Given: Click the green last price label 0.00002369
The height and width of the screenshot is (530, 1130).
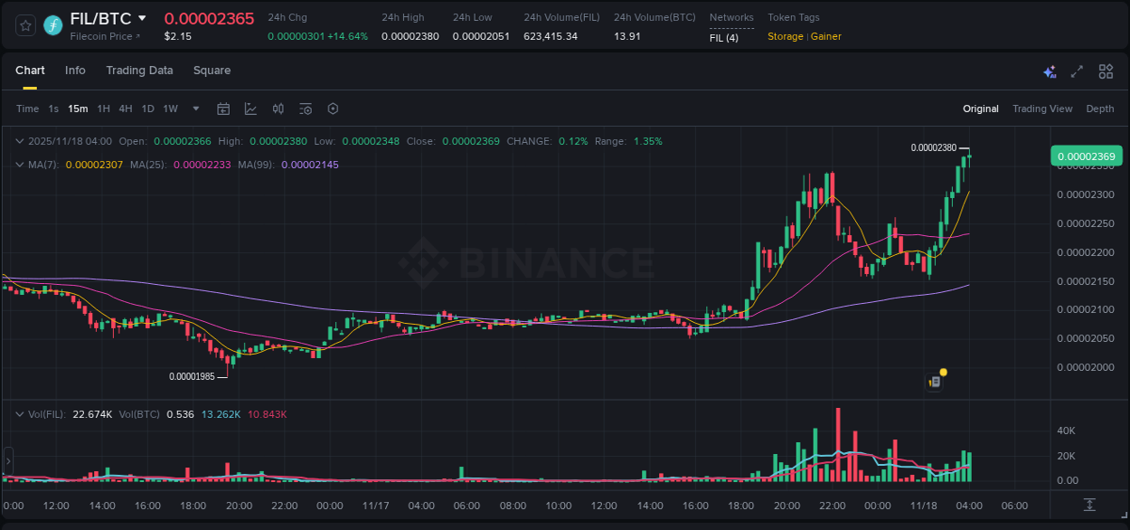Looking at the screenshot, I should [x=1086, y=156].
